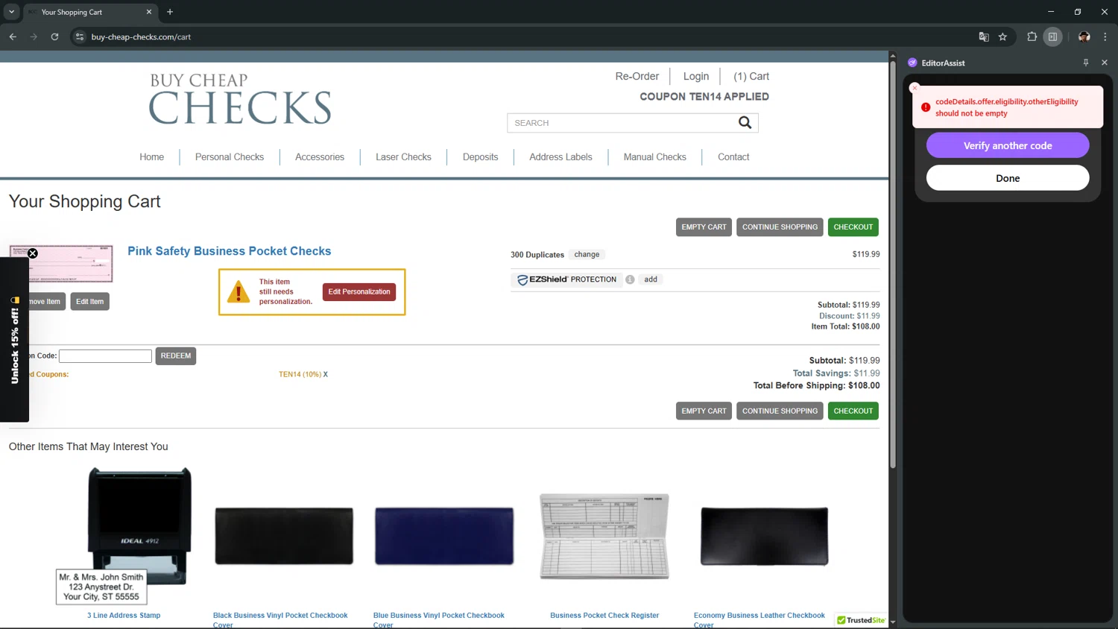Open Pink Safety Business Pocket Checks link

tap(229, 251)
